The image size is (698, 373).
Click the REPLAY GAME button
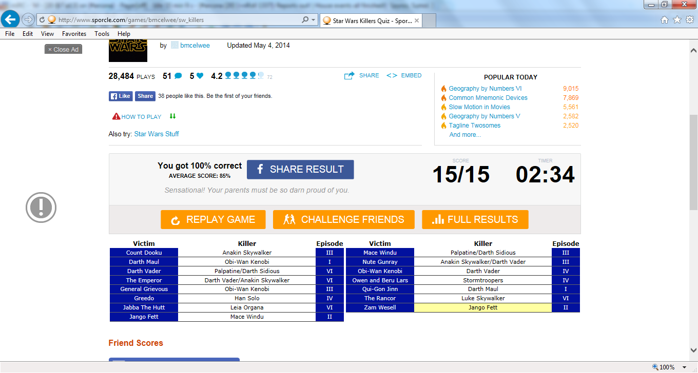click(x=213, y=220)
